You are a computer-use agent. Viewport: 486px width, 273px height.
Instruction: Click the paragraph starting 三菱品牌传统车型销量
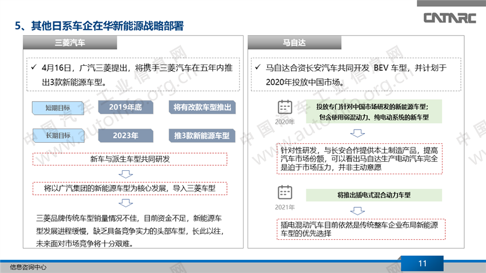[x=130, y=231]
